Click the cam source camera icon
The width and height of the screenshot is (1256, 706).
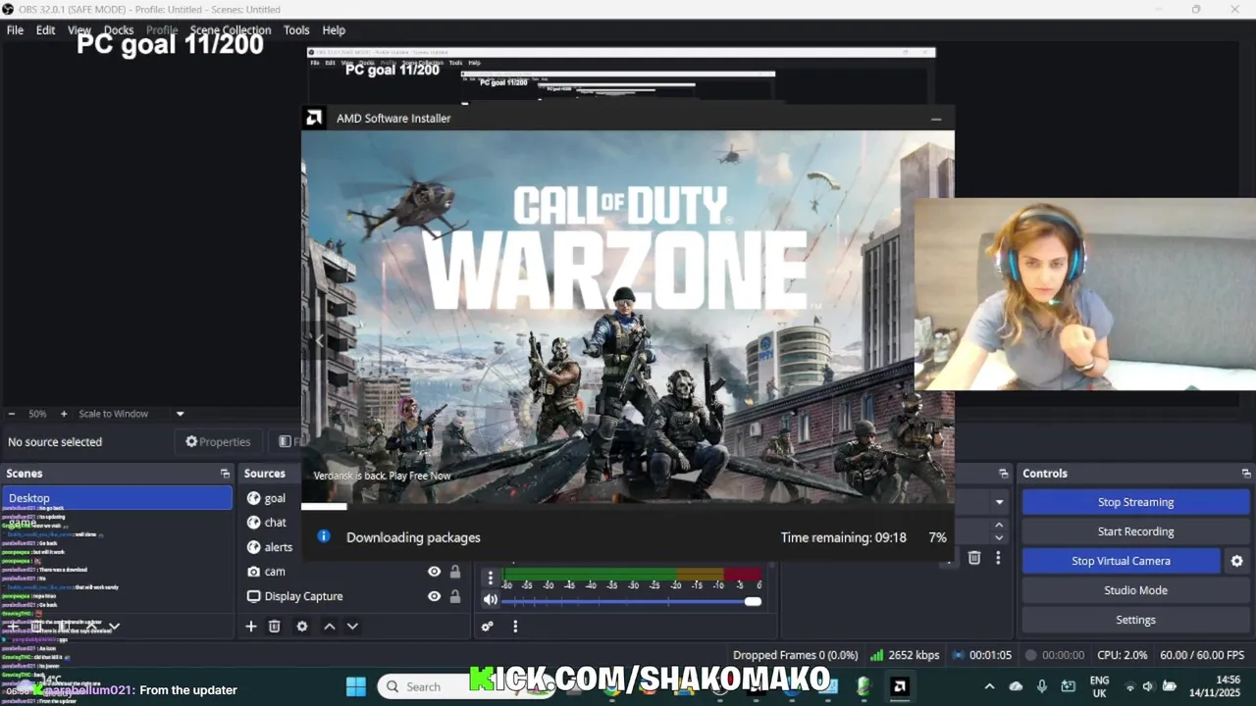click(253, 572)
